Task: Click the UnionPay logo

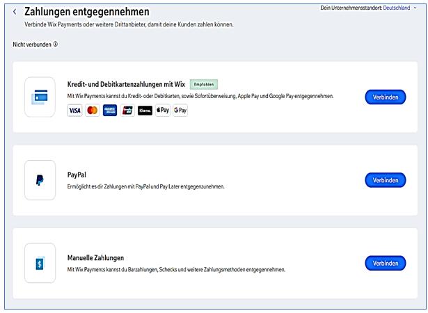Action: (x=127, y=111)
